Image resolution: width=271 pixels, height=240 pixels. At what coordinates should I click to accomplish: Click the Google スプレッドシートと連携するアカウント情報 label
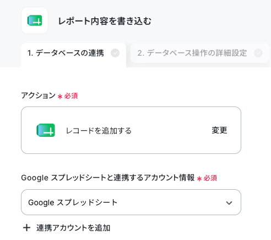(x=108, y=178)
